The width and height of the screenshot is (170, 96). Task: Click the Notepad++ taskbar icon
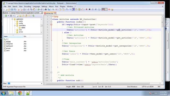click(28, 93)
